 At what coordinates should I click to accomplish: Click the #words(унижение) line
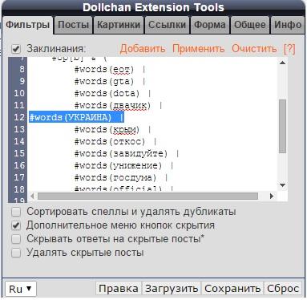point(124,165)
